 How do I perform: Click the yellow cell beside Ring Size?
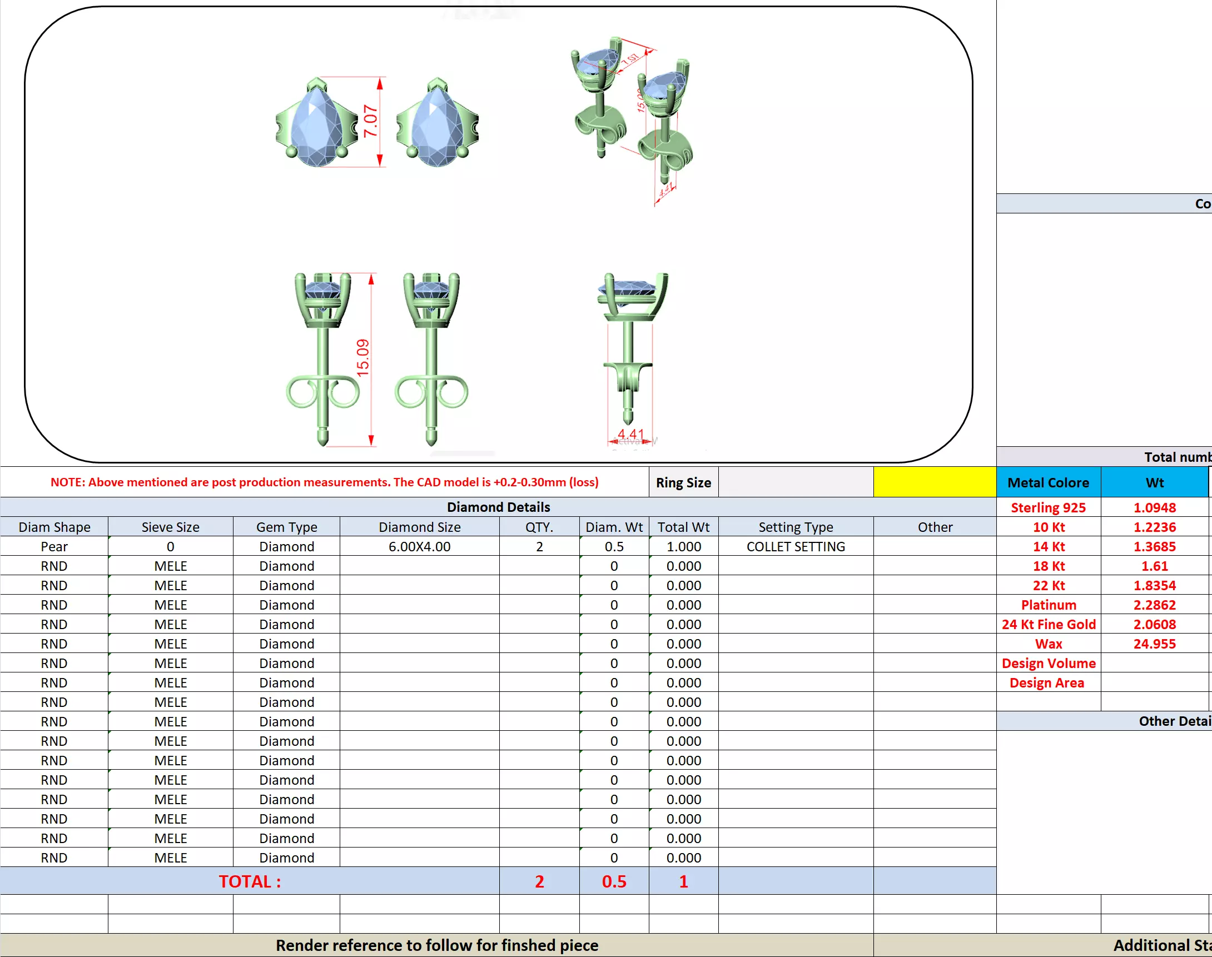click(x=935, y=482)
